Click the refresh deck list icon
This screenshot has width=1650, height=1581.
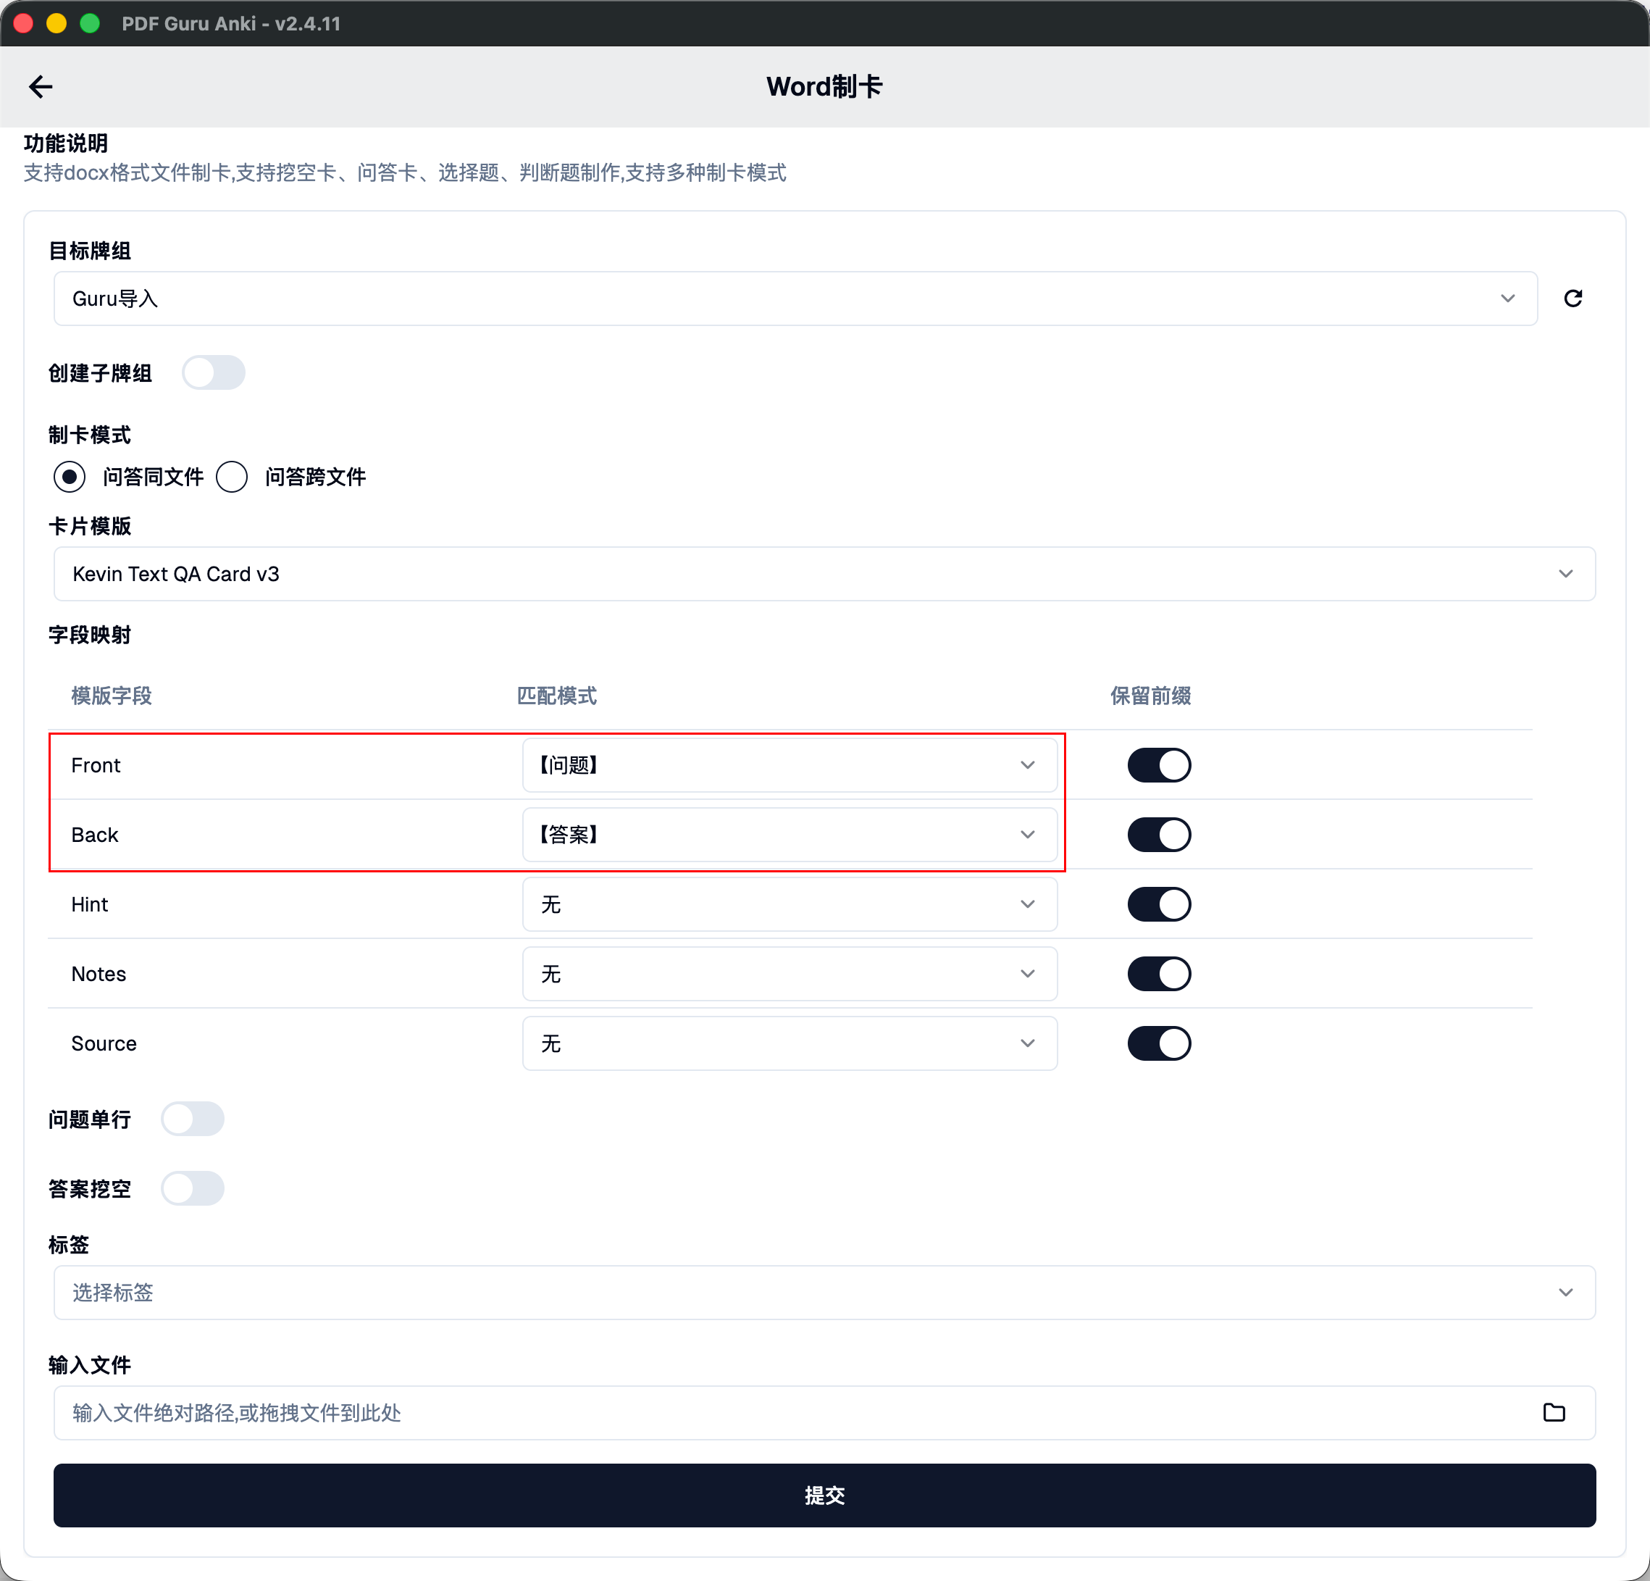[1572, 299]
